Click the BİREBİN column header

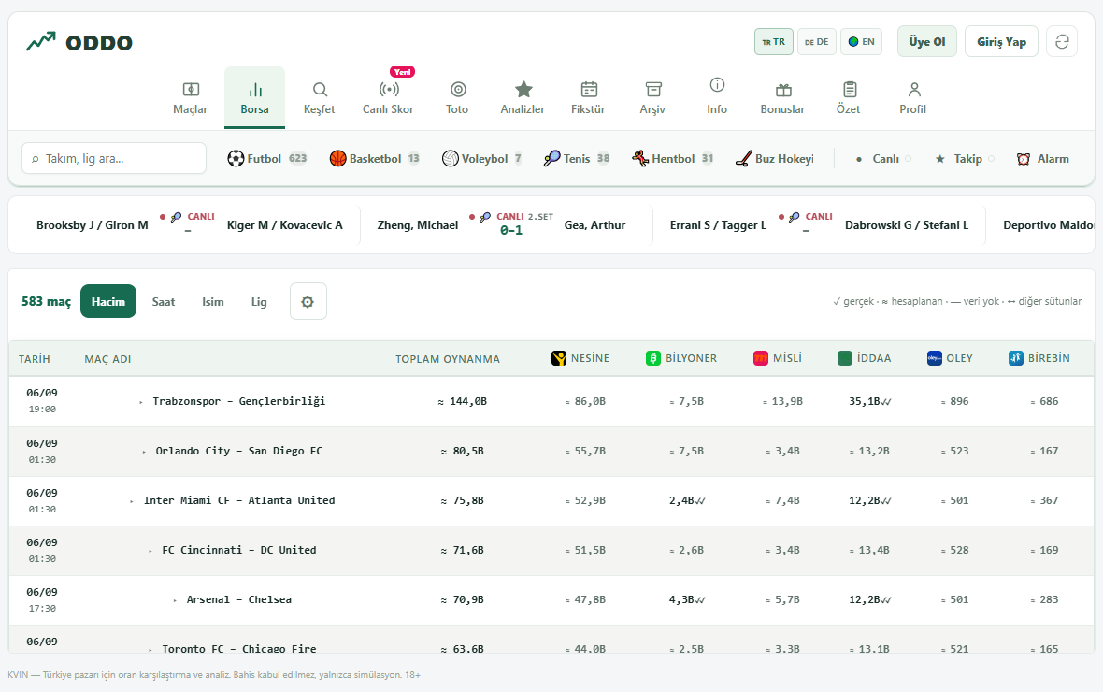1039,358
